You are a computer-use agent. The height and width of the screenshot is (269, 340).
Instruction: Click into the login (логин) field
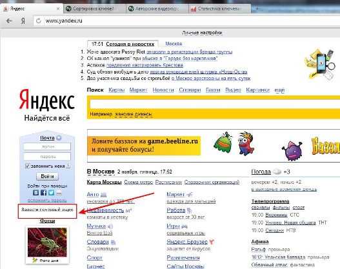pyautogui.click(x=47, y=146)
